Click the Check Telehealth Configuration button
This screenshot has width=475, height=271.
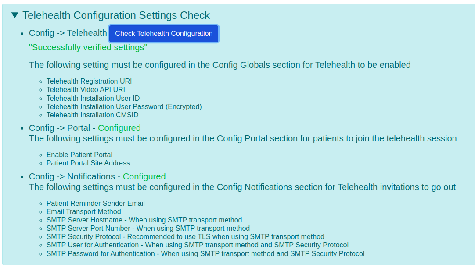(x=163, y=33)
